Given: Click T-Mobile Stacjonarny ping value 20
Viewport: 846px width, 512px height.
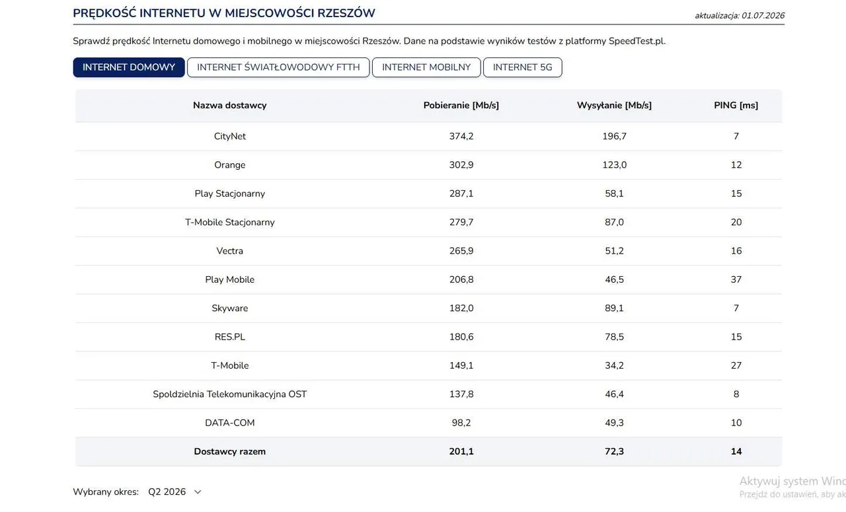Looking at the screenshot, I should click(736, 222).
